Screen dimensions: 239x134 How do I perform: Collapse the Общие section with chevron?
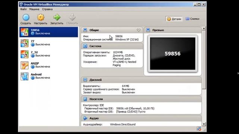coord(139,30)
